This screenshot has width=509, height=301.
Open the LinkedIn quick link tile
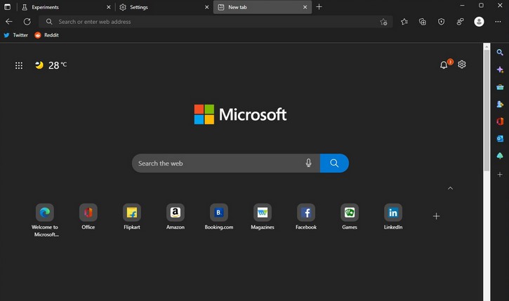[393, 217]
